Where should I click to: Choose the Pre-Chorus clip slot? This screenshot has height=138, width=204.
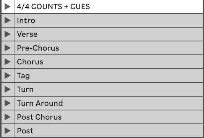[109, 48]
